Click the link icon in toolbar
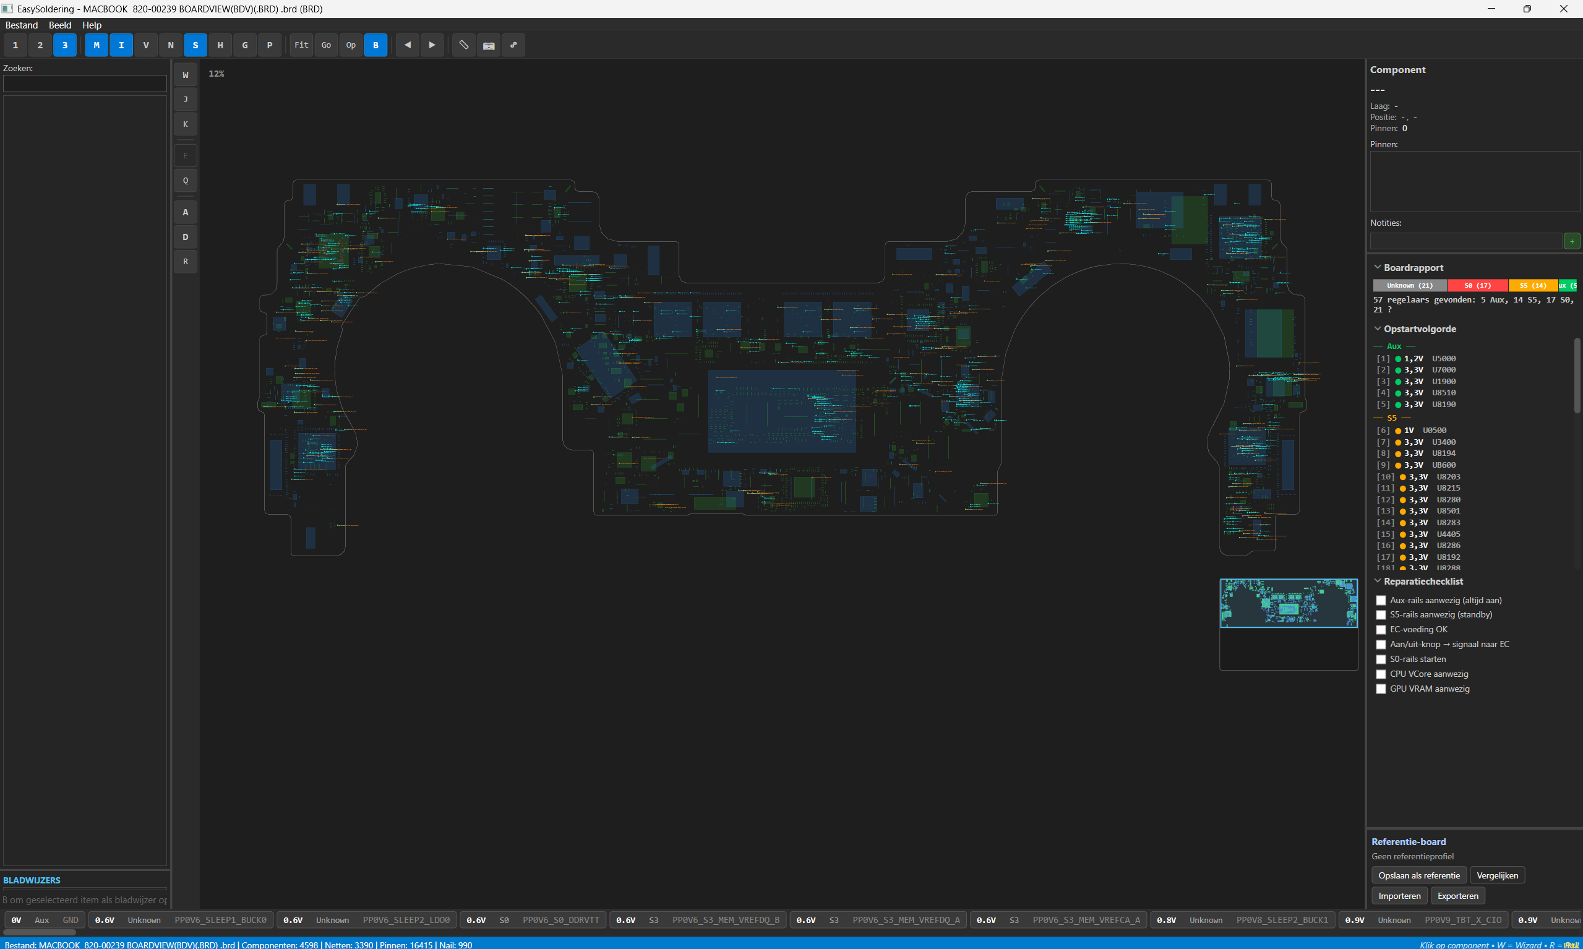1583x949 pixels. [513, 45]
